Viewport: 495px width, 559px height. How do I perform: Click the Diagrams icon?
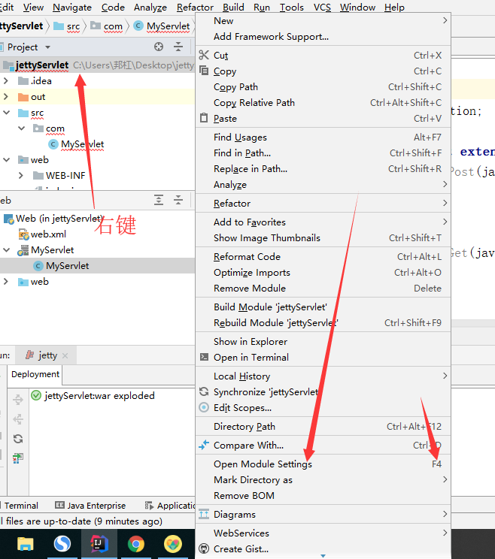[x=204, y=514]
